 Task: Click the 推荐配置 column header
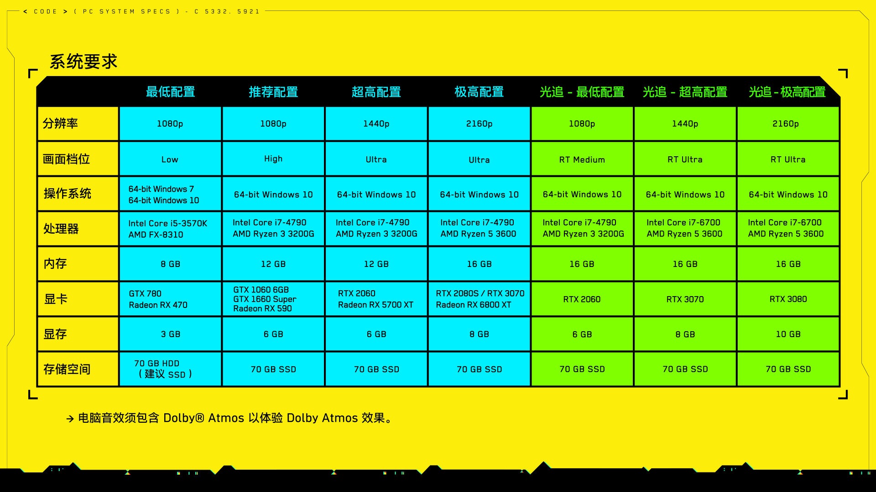[x=274, y=92]
